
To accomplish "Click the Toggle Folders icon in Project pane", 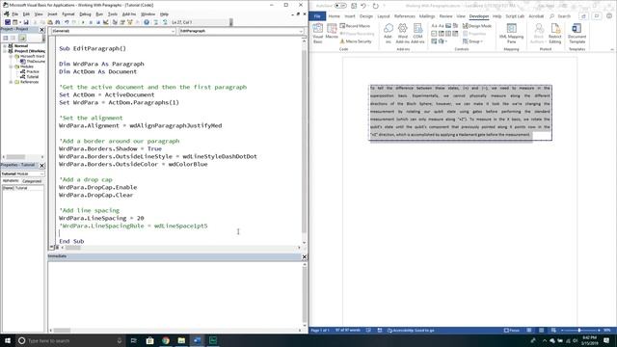I will coord(22,39).
